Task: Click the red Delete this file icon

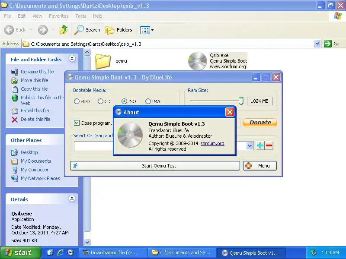Action: coord(15,120)
